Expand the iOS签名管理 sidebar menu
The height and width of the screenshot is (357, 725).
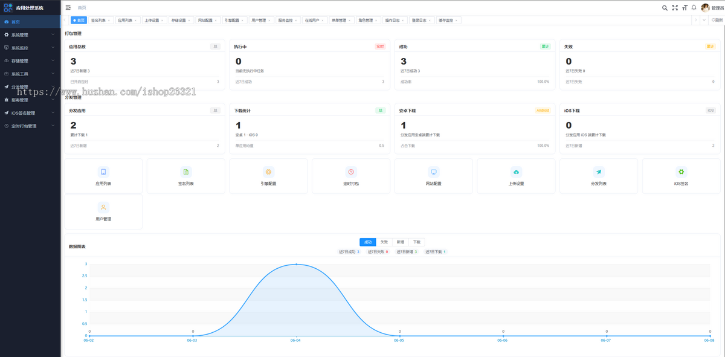tap(30, 113)
